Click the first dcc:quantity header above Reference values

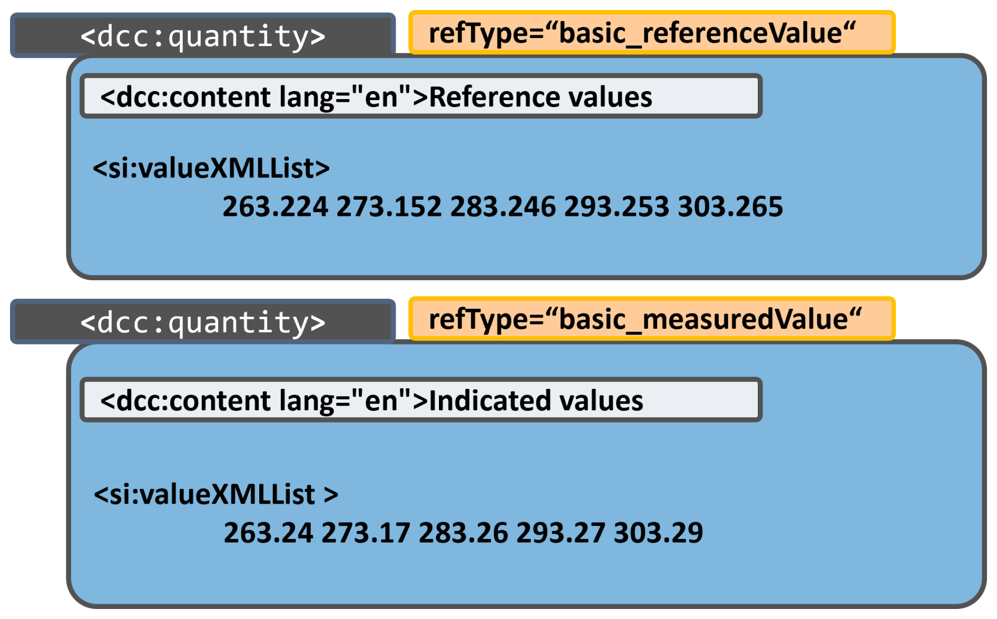point(202,36)
